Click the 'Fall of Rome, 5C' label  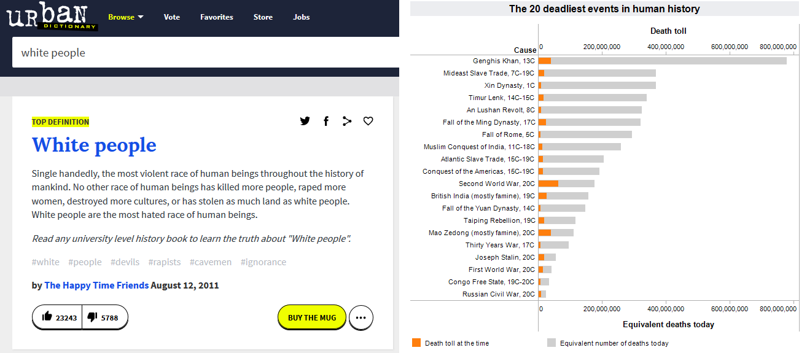[509, 134]
